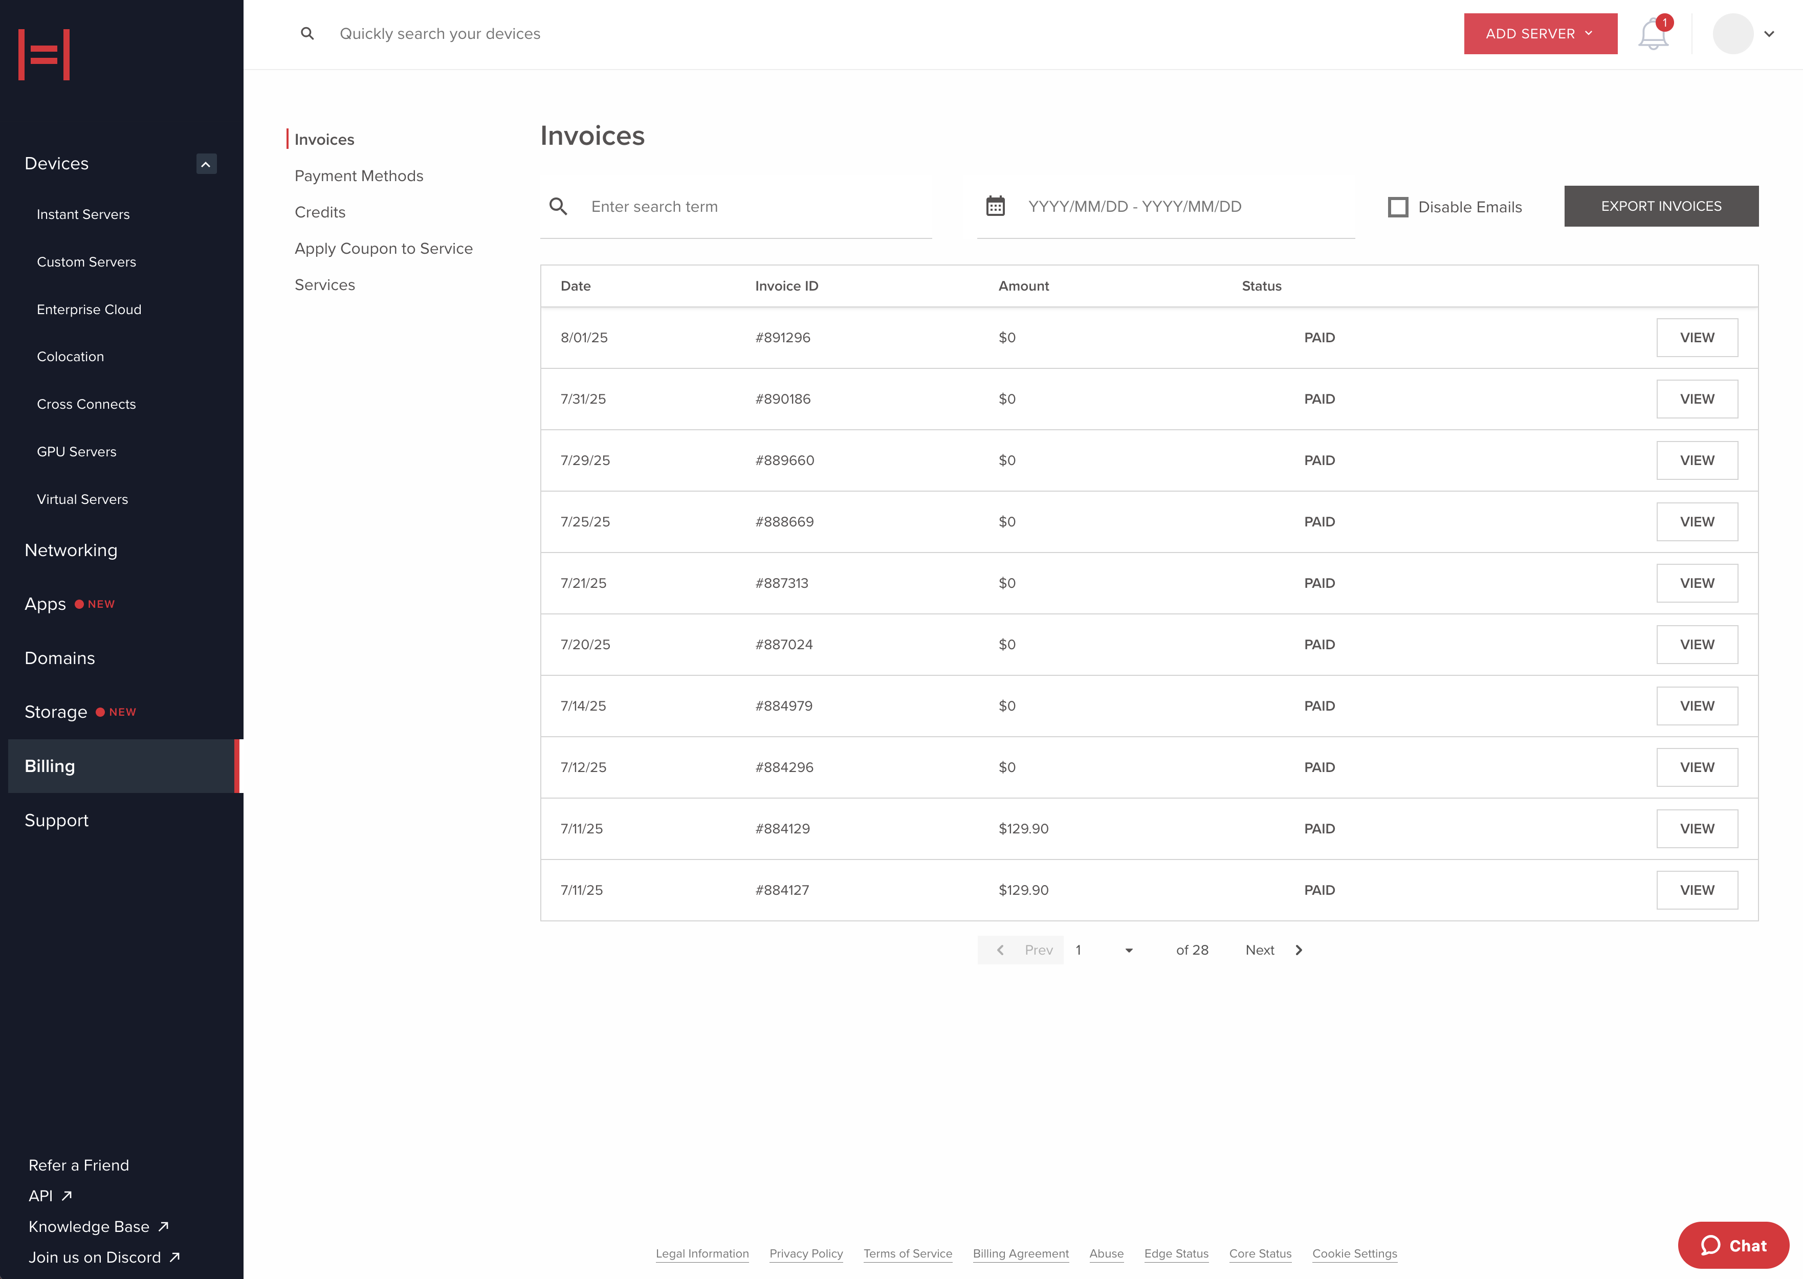
Task: Open Custom Servers in sidebar
Action: click(86, 261)
